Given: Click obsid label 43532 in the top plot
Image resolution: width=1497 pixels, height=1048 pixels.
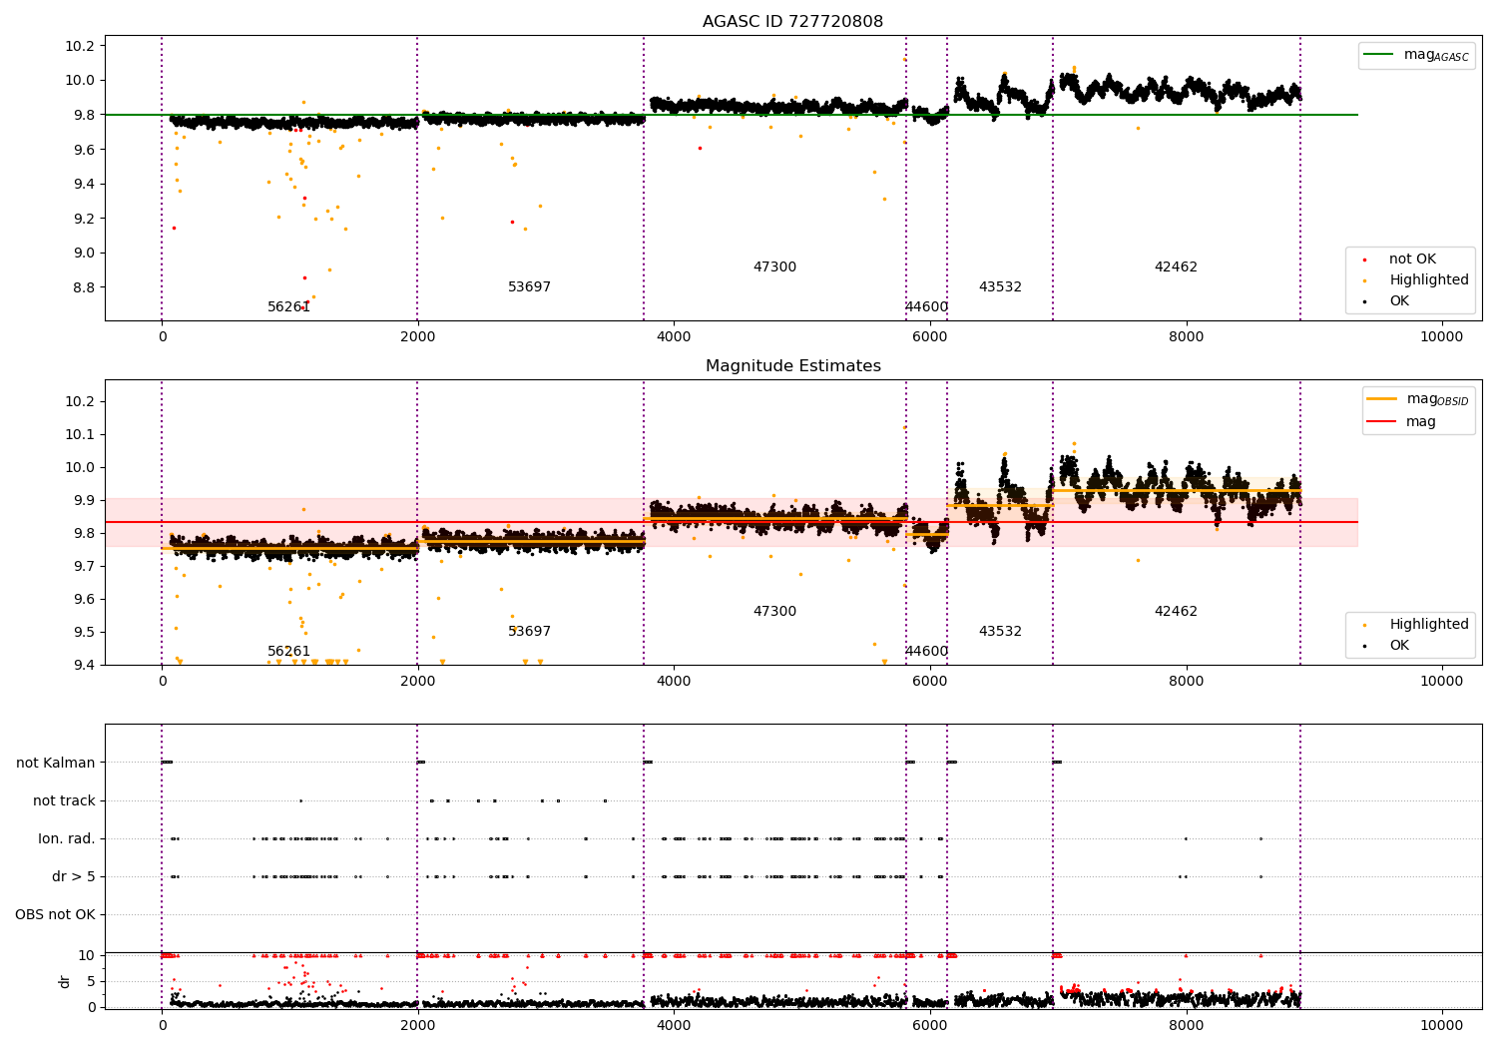Looking at the screenshot, I should (x=1000, y=287).
